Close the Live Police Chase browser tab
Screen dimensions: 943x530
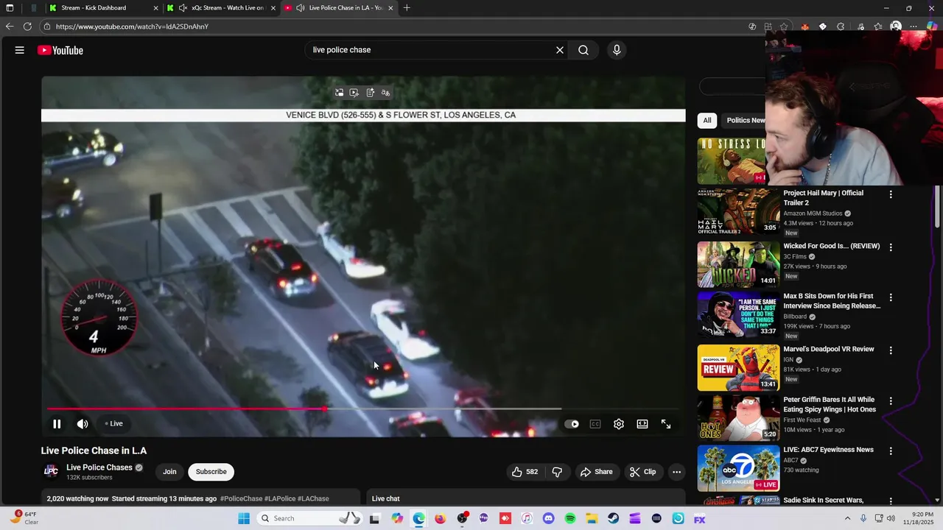pos(390,8)
